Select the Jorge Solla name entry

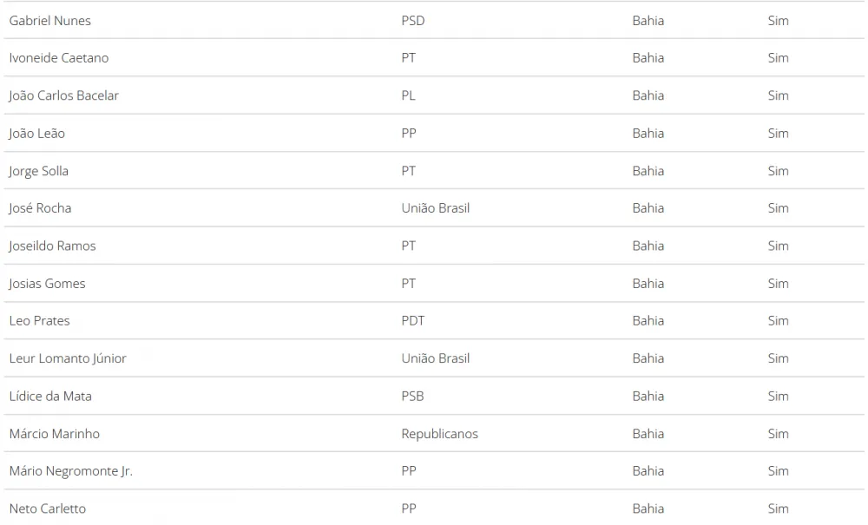tap(38, 171)
